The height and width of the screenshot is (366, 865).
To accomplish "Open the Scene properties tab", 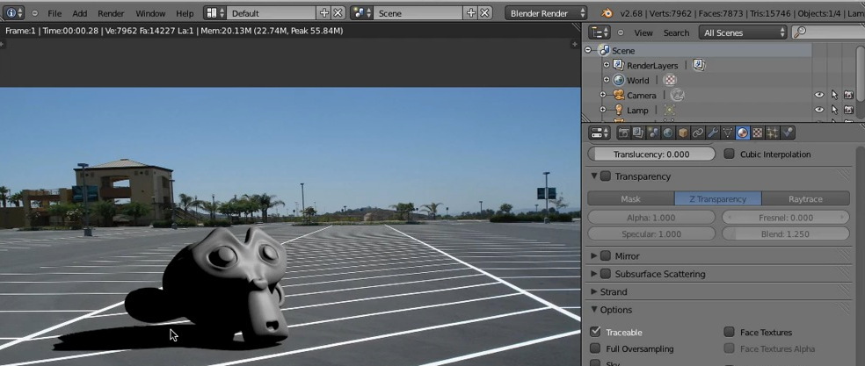I will pos(653,133).
